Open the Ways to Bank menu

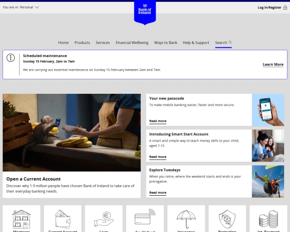(x=165, y=43)
